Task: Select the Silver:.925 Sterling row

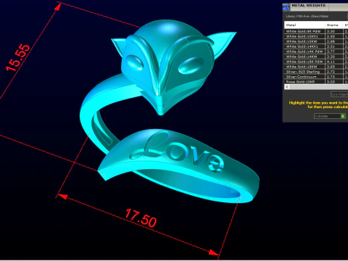Action: coord(316,72)
